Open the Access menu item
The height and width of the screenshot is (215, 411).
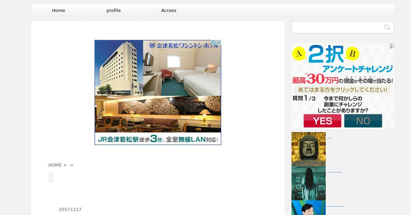click(x=169, y=11)
